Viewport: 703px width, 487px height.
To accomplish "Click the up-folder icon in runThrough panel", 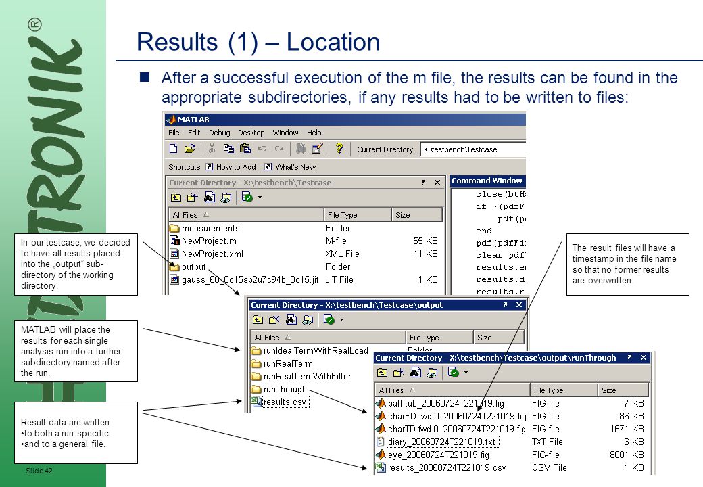I will (382, 373).
